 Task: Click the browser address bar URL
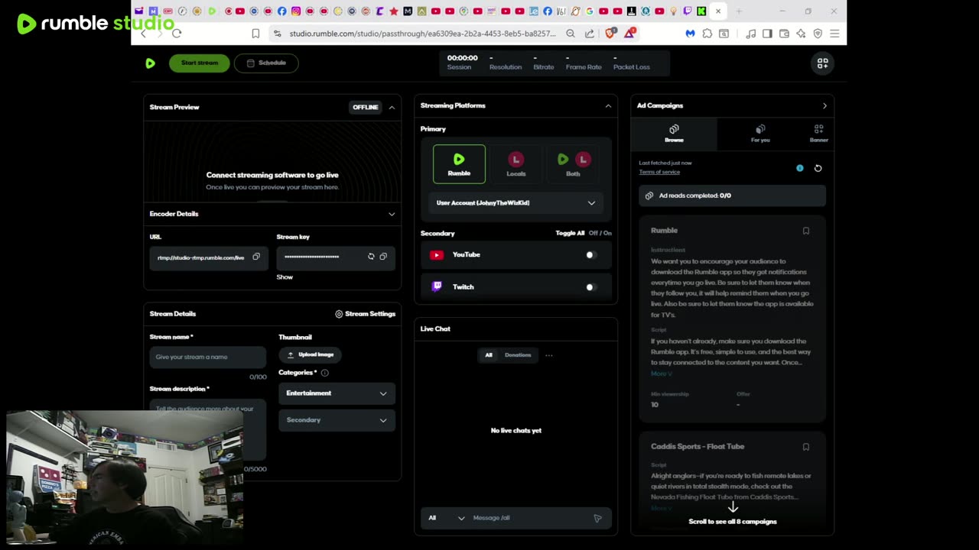point(422,34)
